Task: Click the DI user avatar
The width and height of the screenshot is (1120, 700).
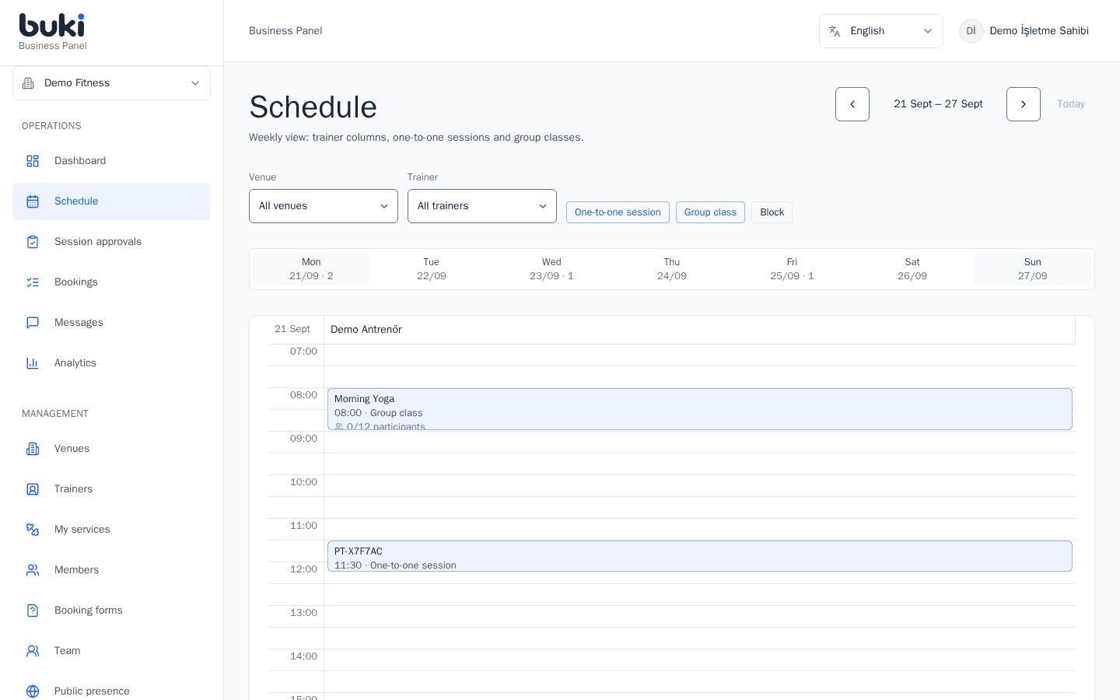Action: point(971,31)
